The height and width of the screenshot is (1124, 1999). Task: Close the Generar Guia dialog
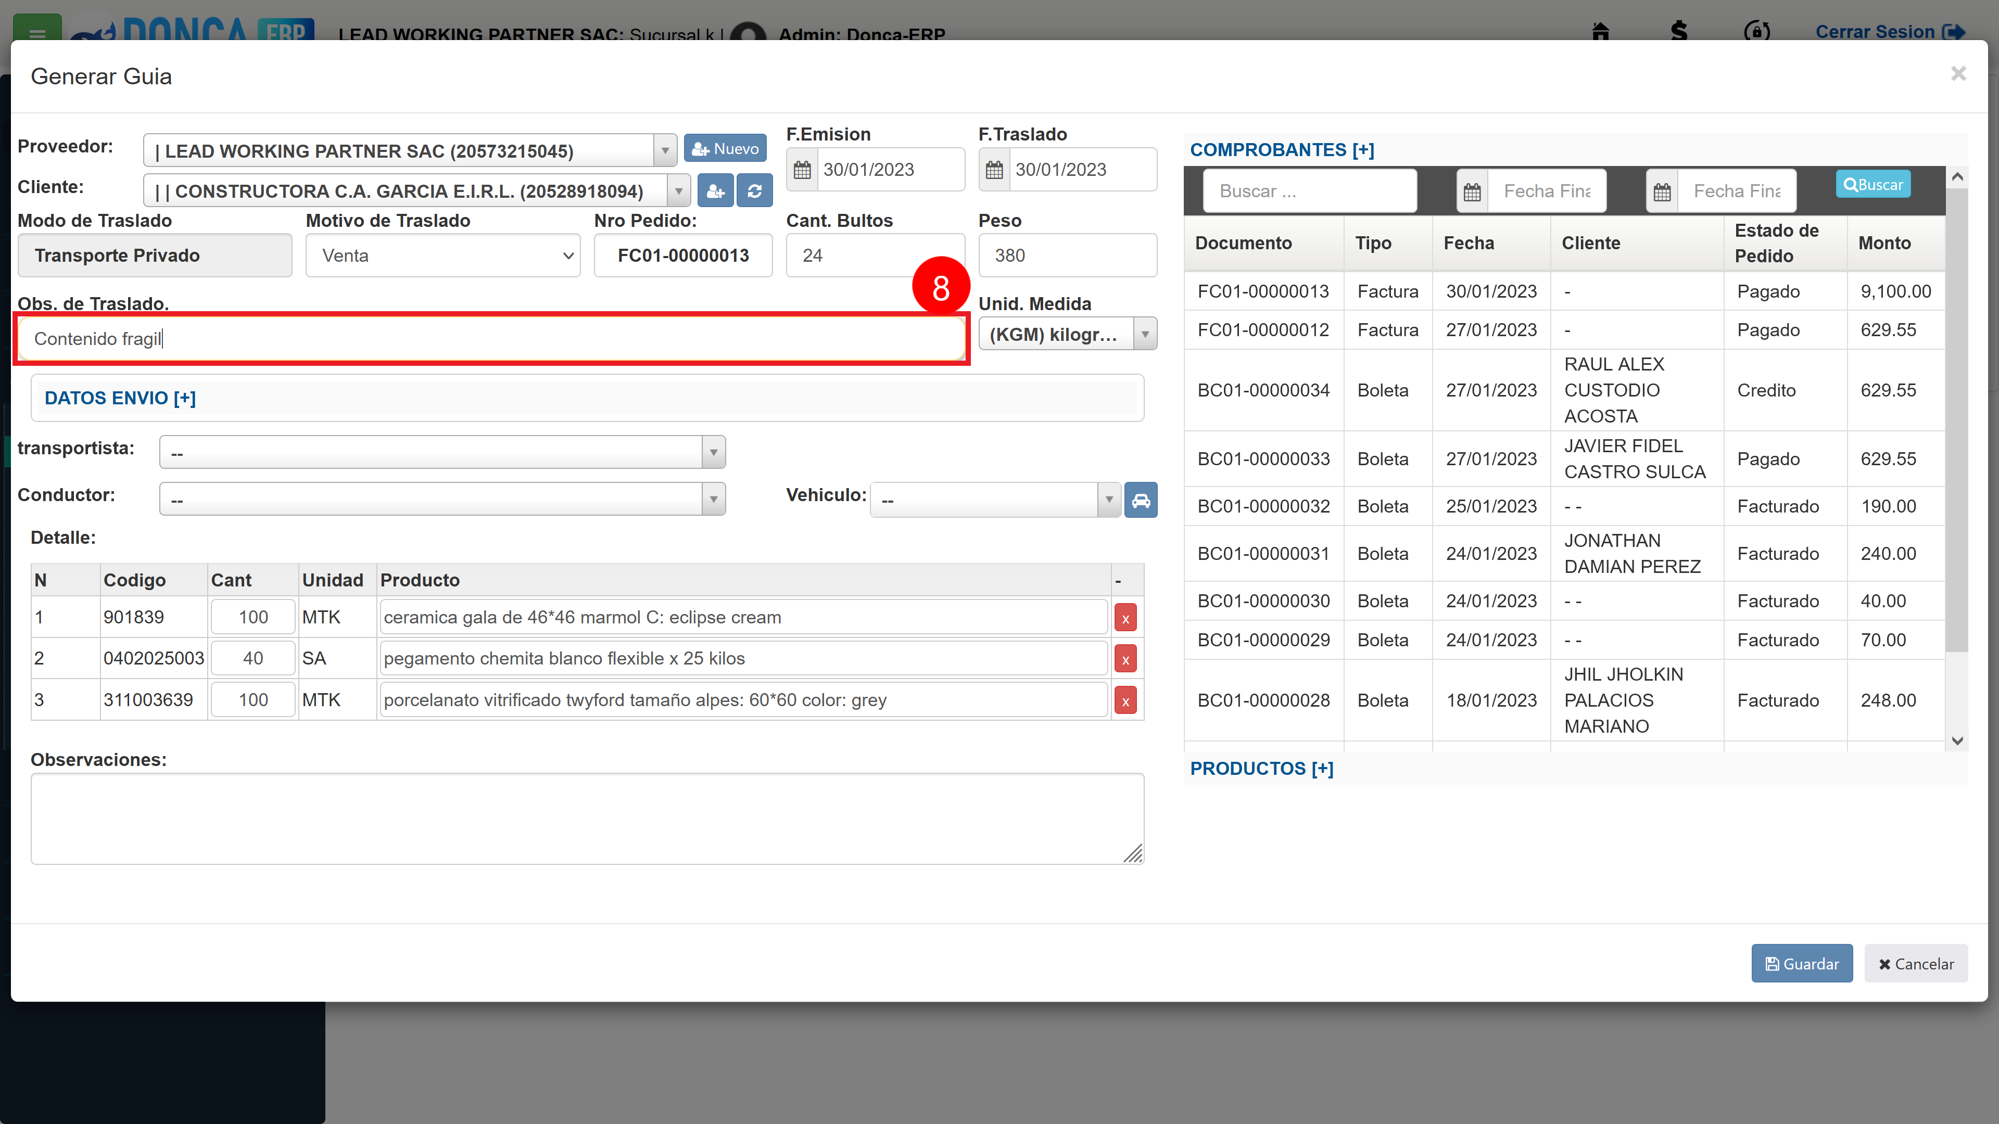click(x=1958, y=74)
